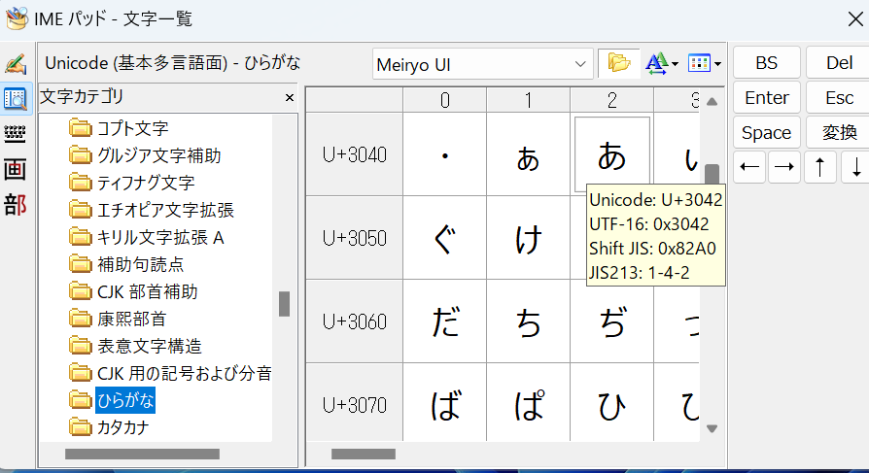
Task: Click the left arrow key button
Action: [749, 167]
